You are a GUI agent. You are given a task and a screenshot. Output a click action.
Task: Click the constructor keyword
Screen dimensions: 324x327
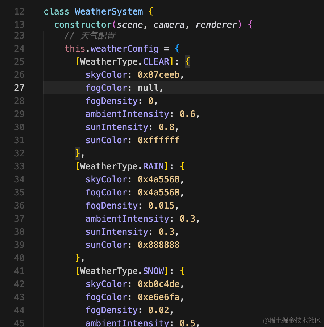(83, 25)
